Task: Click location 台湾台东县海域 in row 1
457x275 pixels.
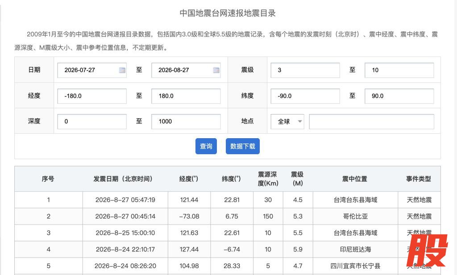Action: coord(355,200)
